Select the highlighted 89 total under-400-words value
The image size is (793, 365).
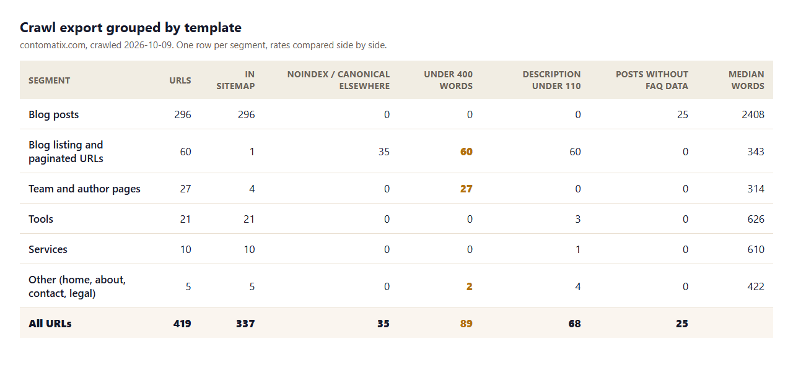pos(467,324)
